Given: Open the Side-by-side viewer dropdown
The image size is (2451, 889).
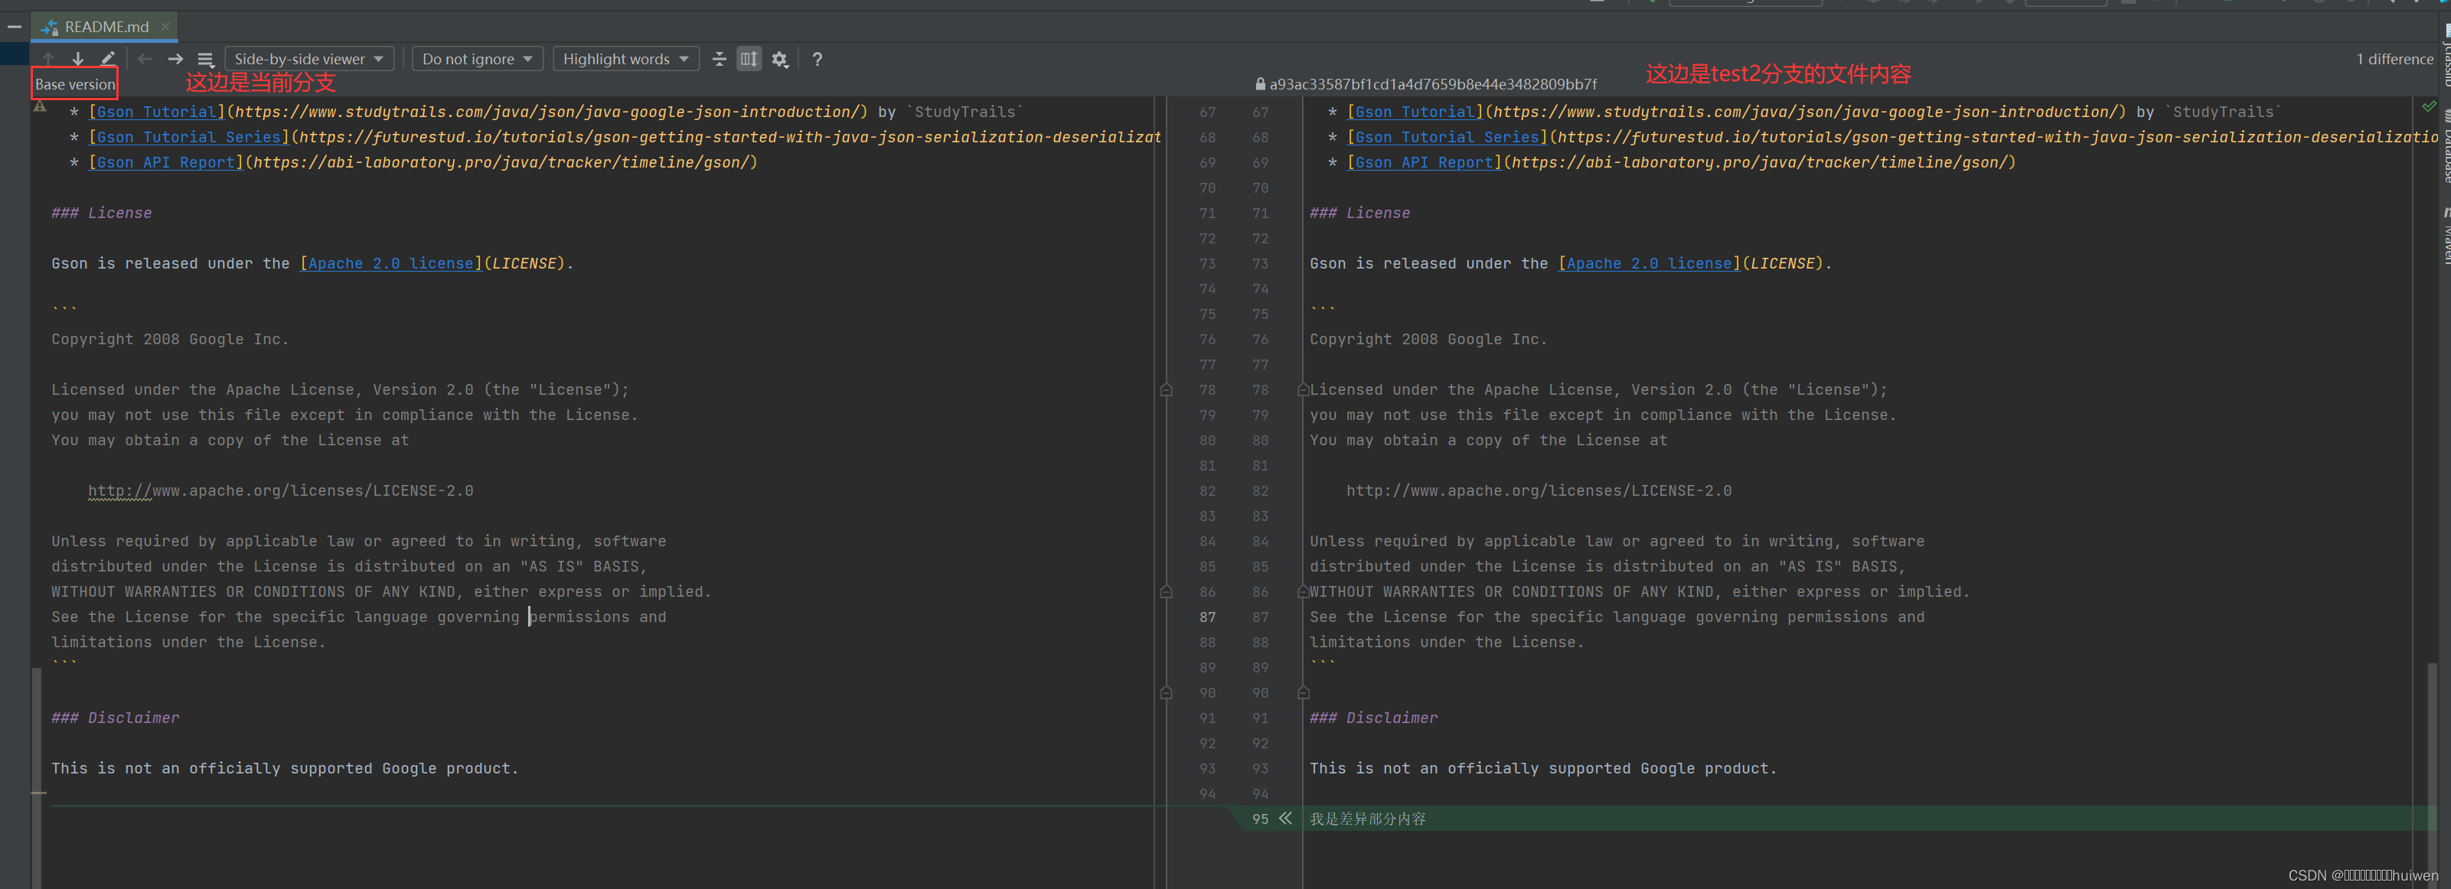Looking at the screenshot, I should [x=308, y=59].
